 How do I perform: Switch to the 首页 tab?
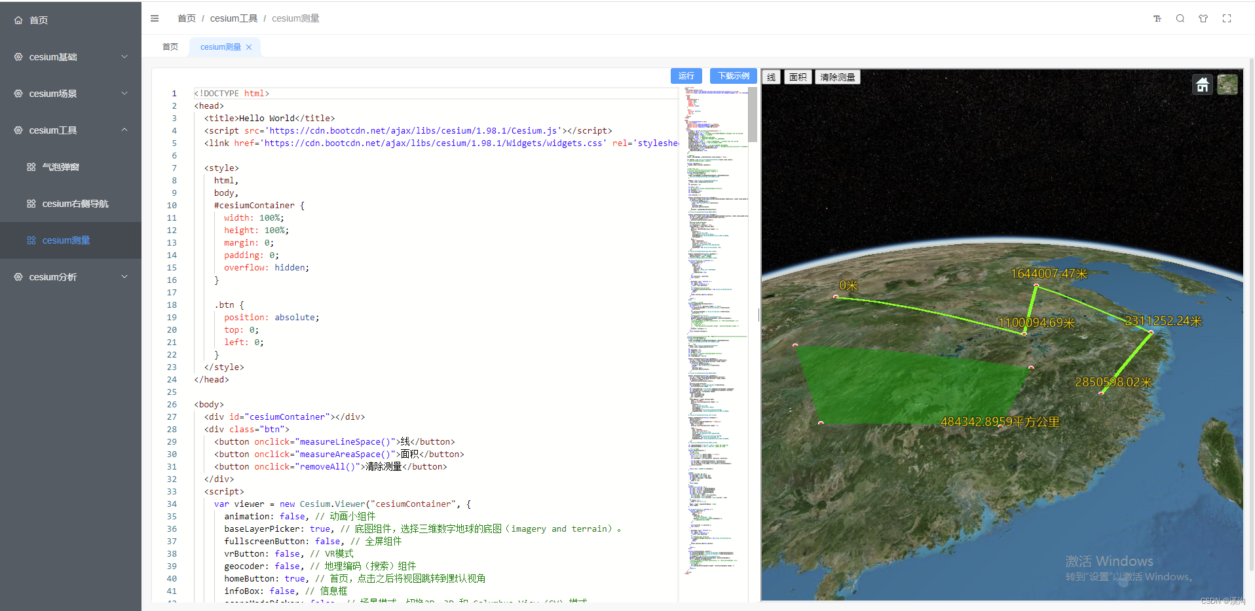170,47
